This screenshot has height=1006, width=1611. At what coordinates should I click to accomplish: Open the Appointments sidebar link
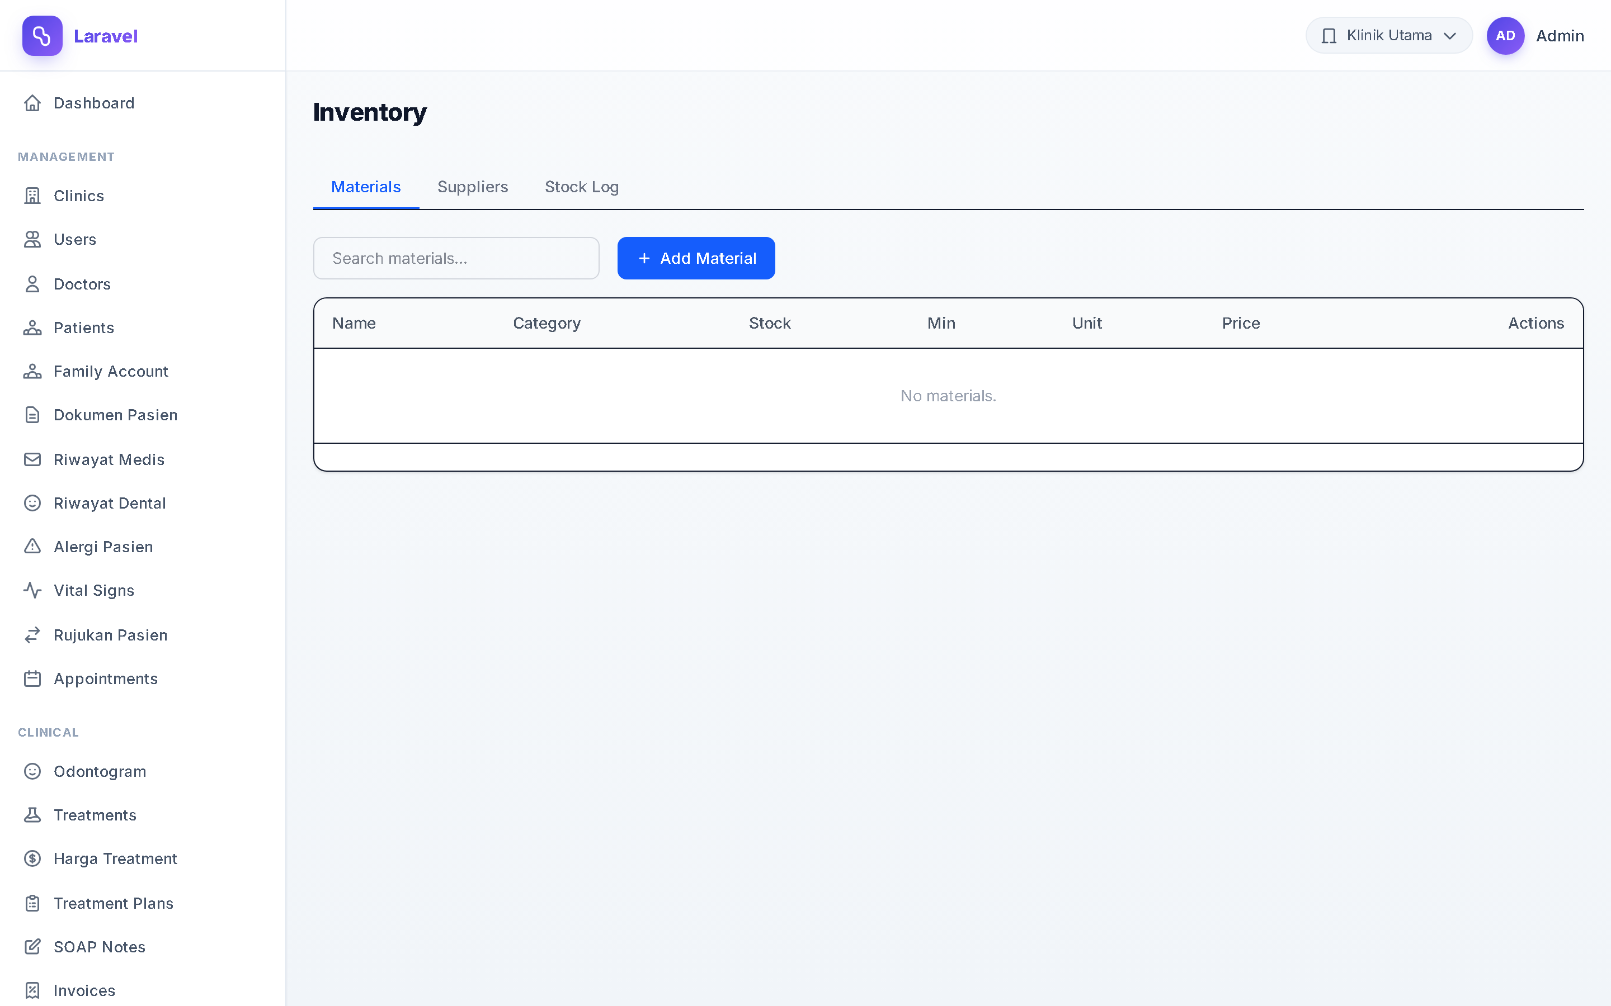pyautogui.click(x=106, y=678)
